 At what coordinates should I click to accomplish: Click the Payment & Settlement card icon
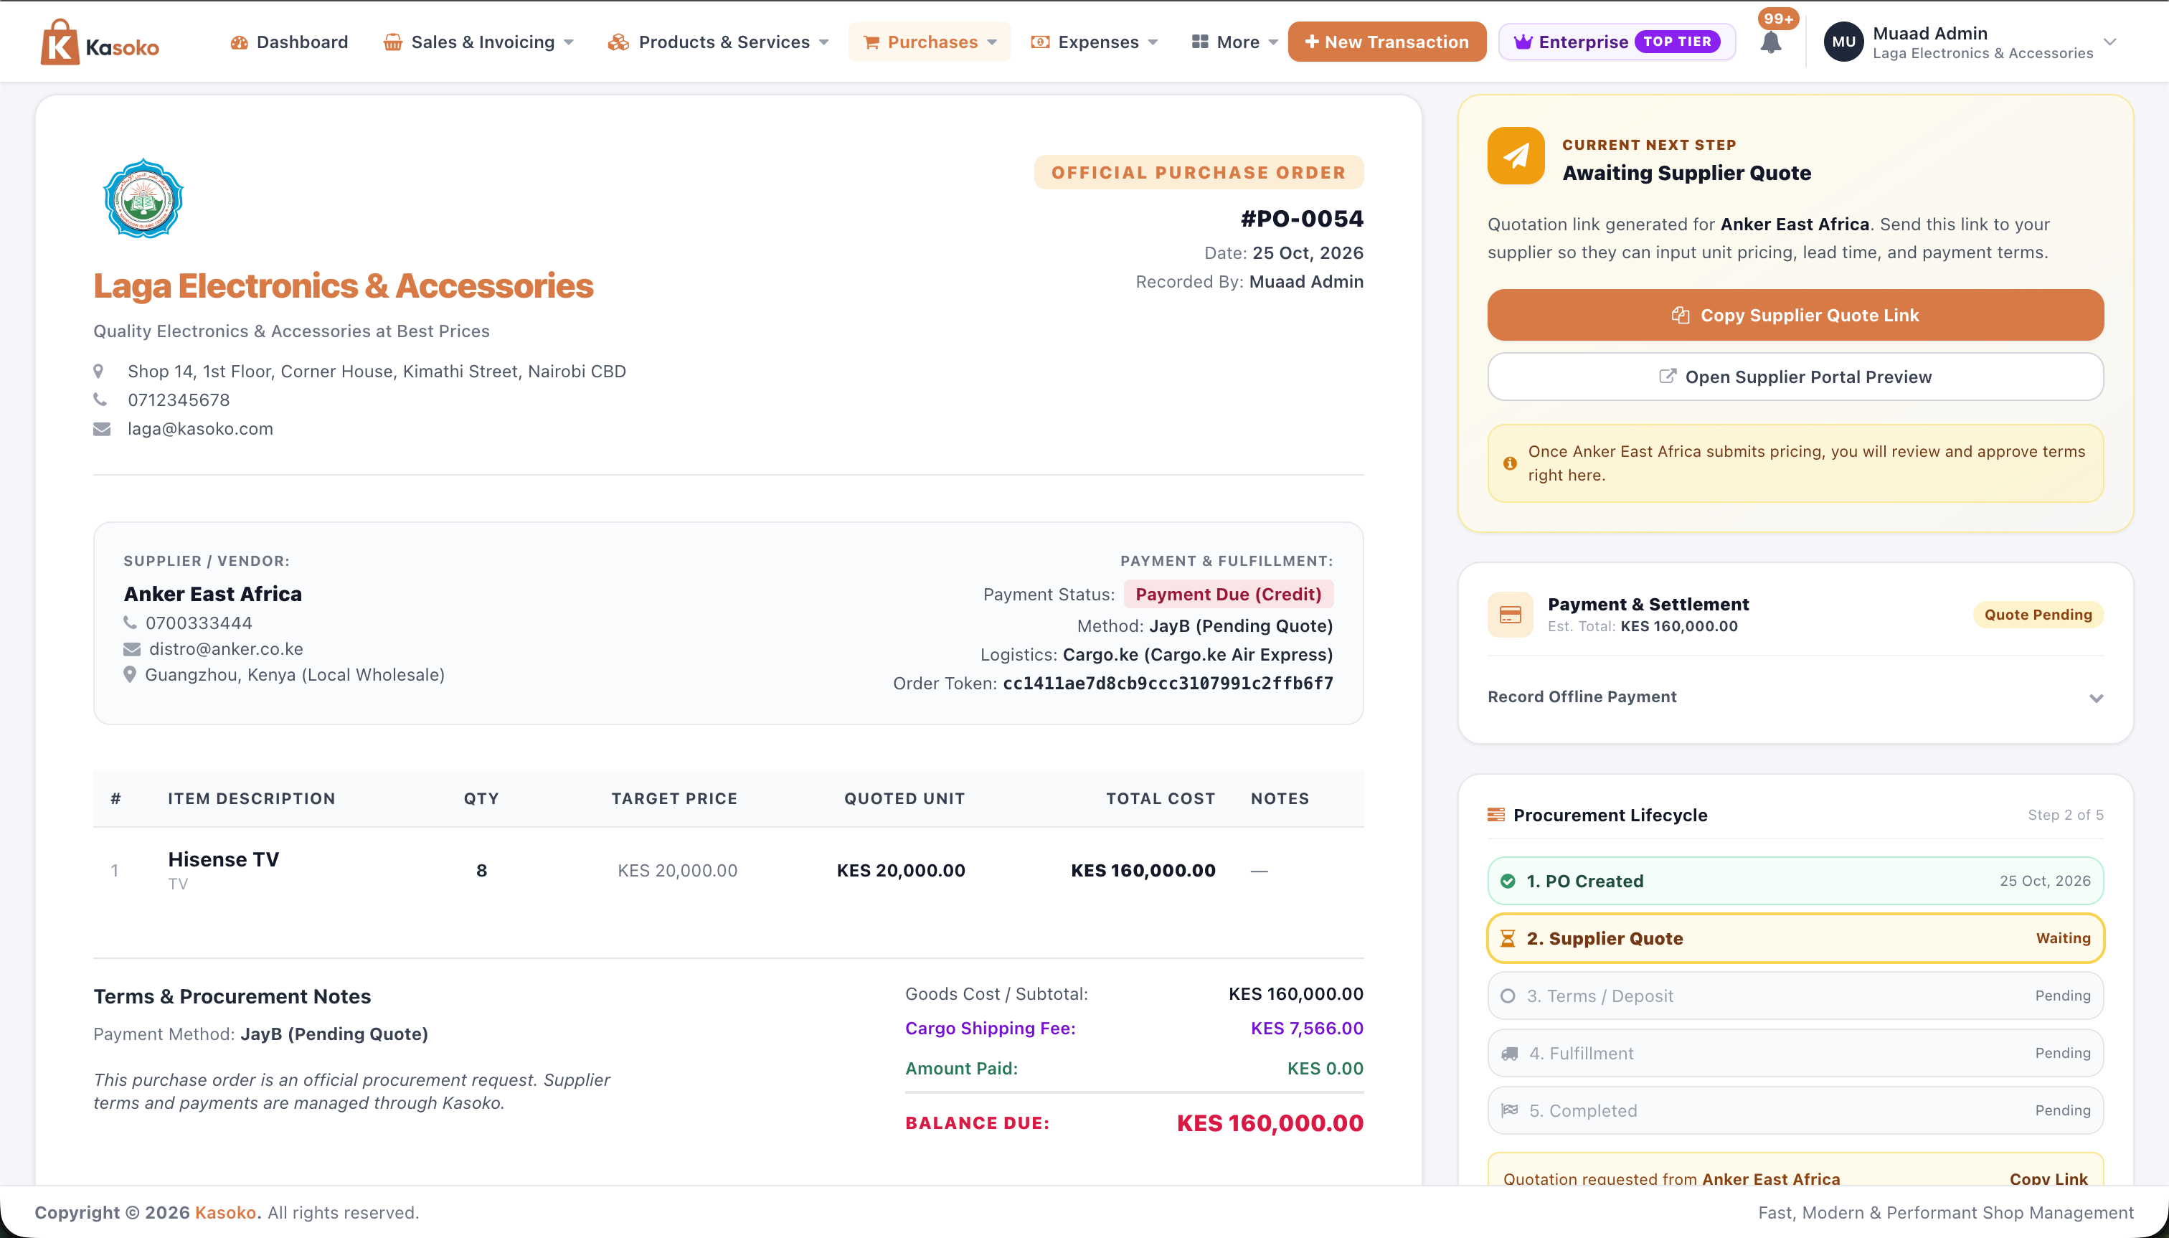pyautogui.click(x=1510, y=615)
